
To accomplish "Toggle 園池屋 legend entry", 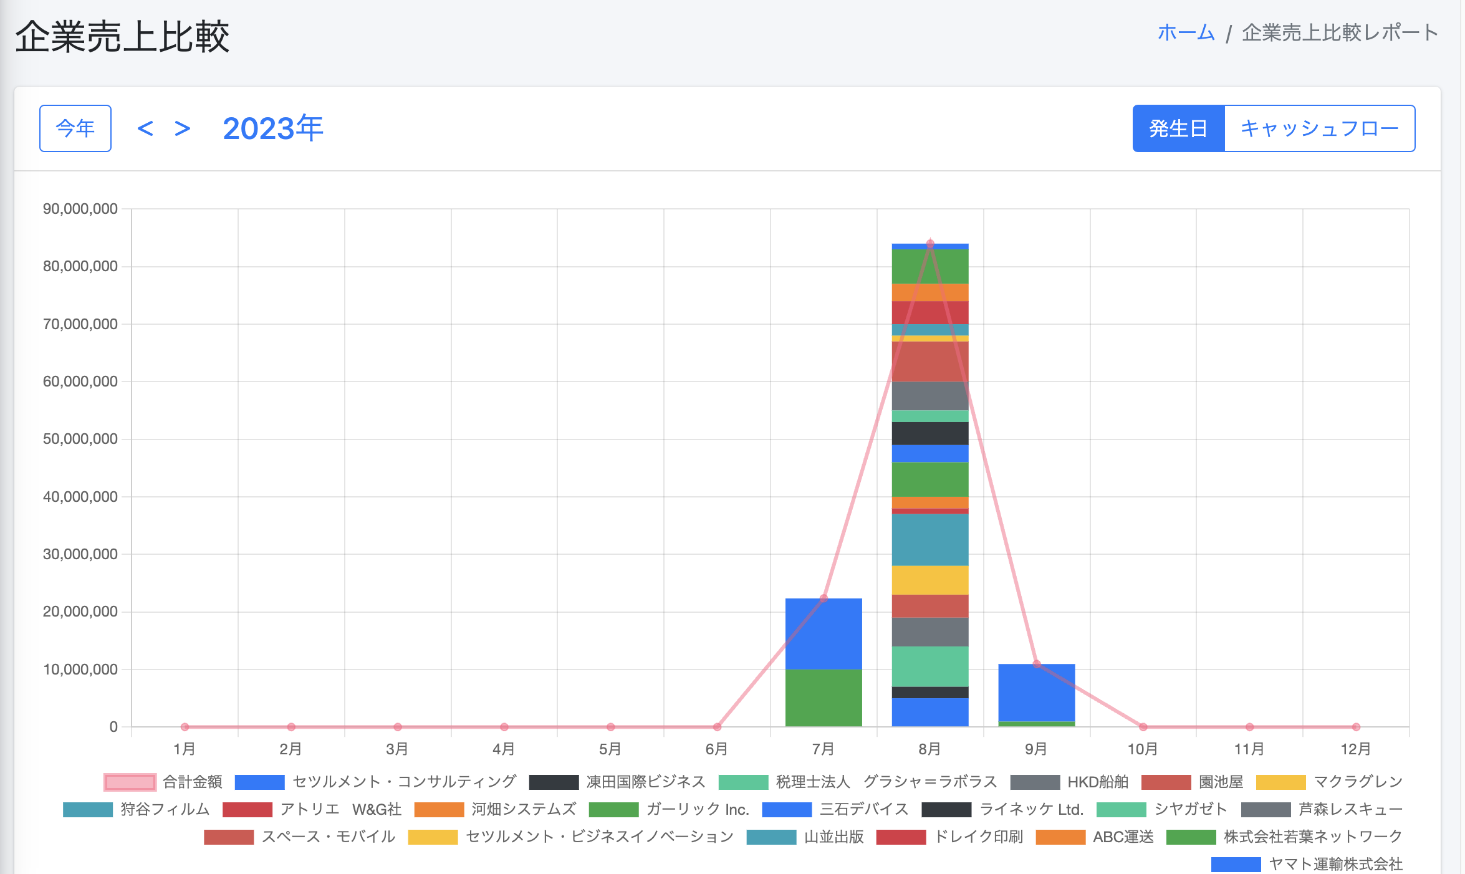I will 1193,782.
